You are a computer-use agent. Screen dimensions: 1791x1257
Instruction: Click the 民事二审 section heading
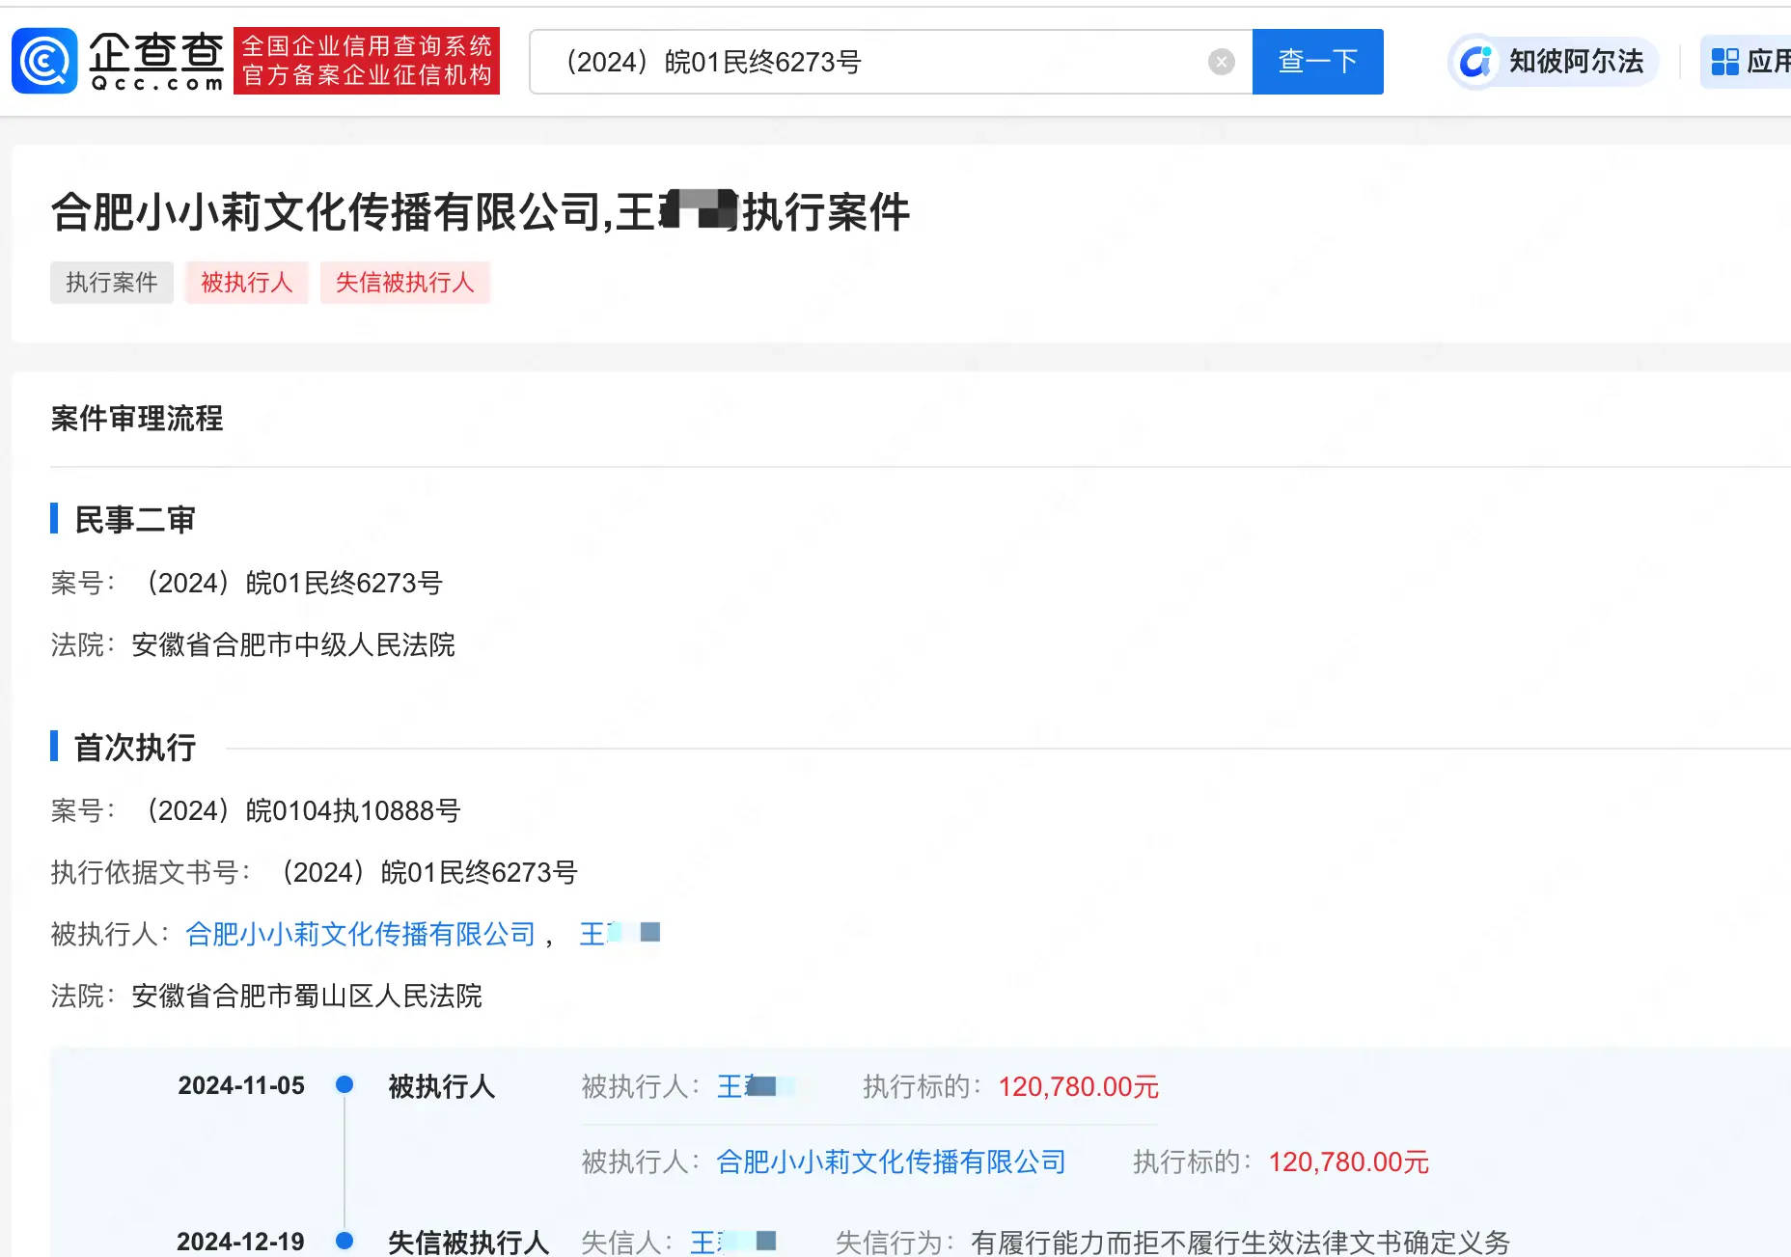coord(135,520)
